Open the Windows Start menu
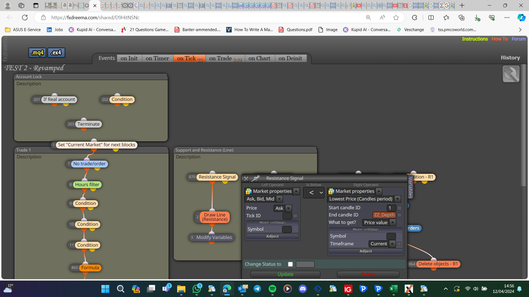 pyautogui.click(x=105, y=289)
